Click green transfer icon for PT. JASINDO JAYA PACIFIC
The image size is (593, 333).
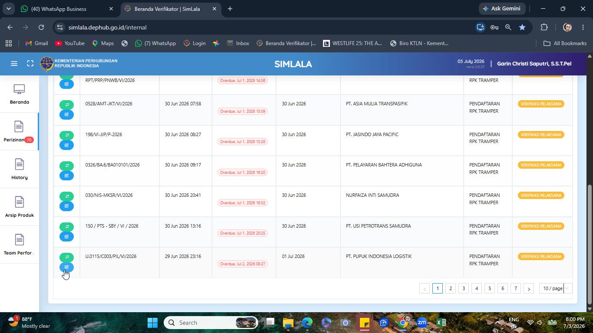[67, 135]
